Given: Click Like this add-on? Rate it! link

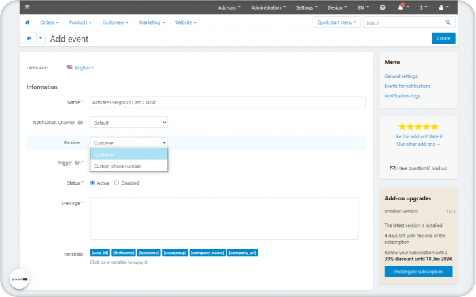Looking at the screenshot, I should tap(418, 136).
